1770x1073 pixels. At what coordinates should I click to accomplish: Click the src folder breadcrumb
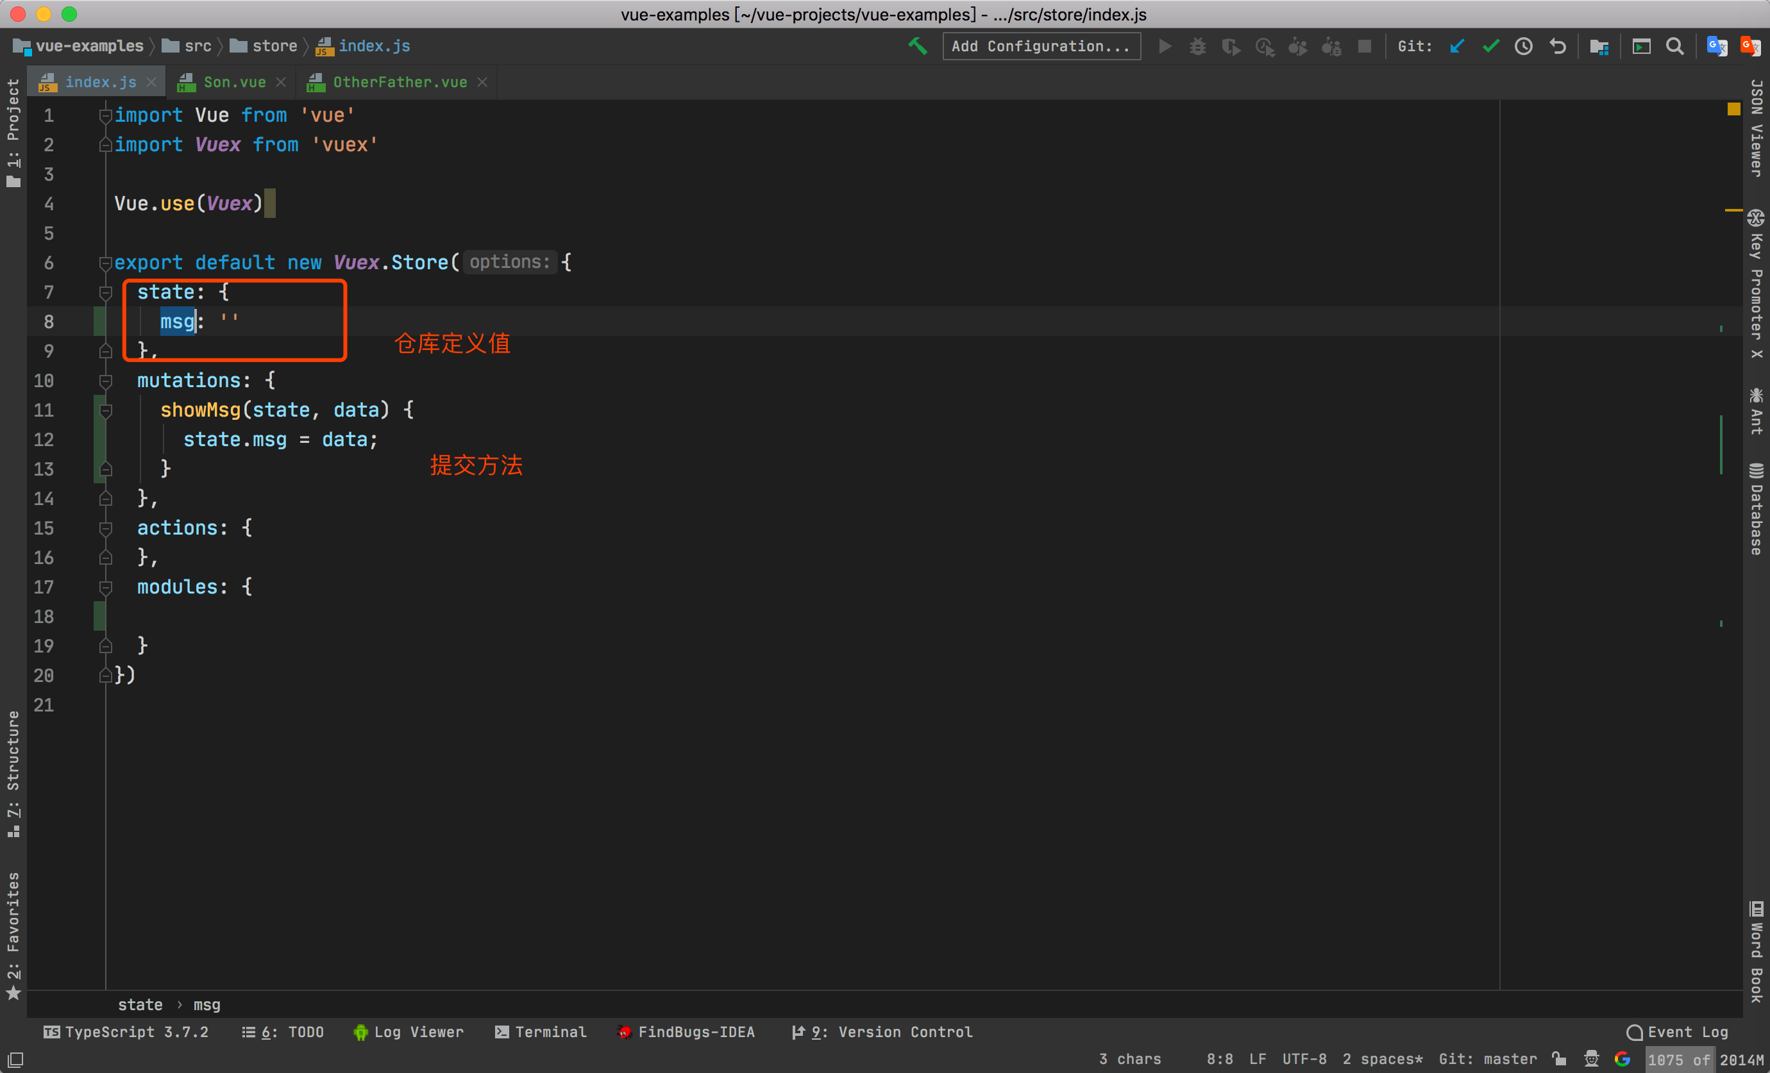click(x=187, y=46)
